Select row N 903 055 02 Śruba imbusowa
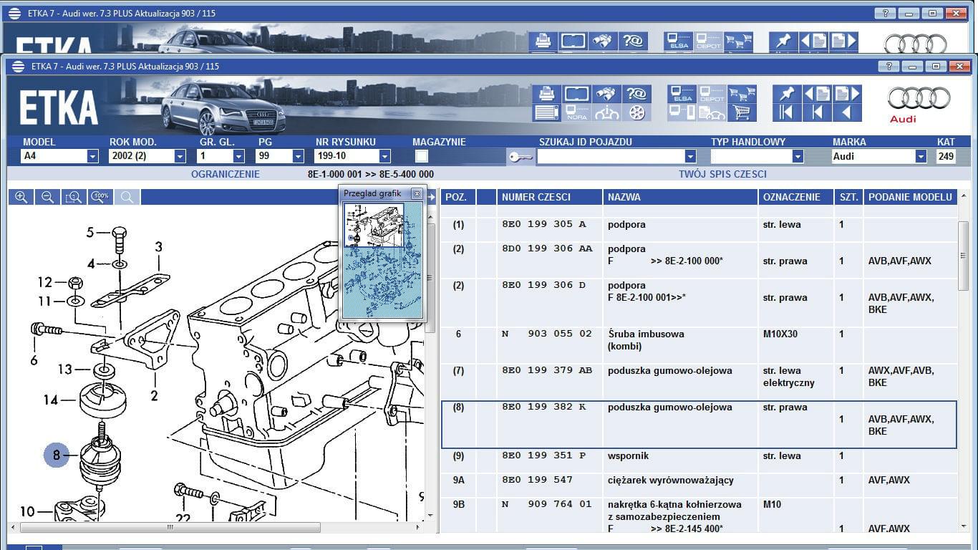Viewport: 978px width, 550px height. click(699, 345)
